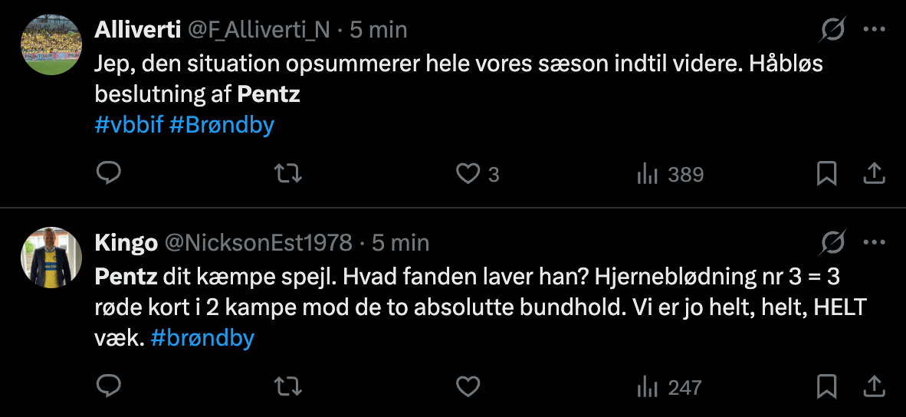Share Kingo's tweet
The image size is (906, 417).
pos(874,386)
